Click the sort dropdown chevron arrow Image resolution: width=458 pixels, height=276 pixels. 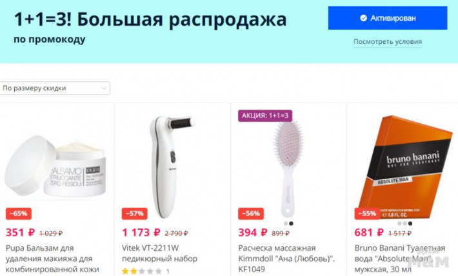(x=104, y=88)
